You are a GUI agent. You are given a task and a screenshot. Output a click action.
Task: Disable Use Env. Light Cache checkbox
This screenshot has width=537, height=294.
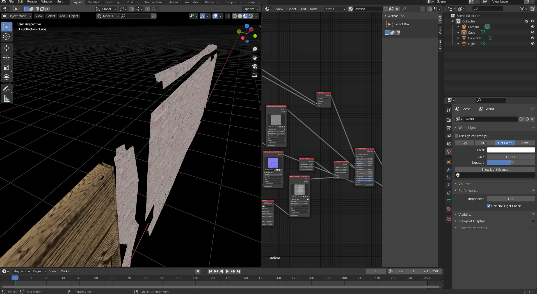(489, 206)
